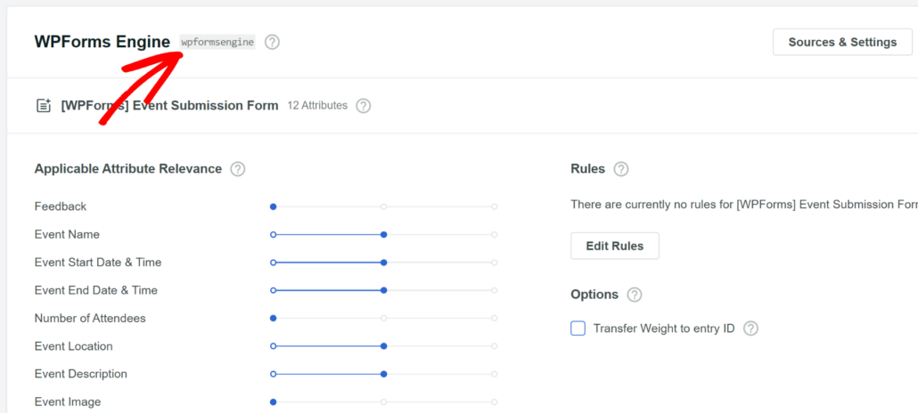Screen dimensions: 918x413
Task: Set Event Start Date & Time relevance to maximum
Action: click(x=494, y=263)
